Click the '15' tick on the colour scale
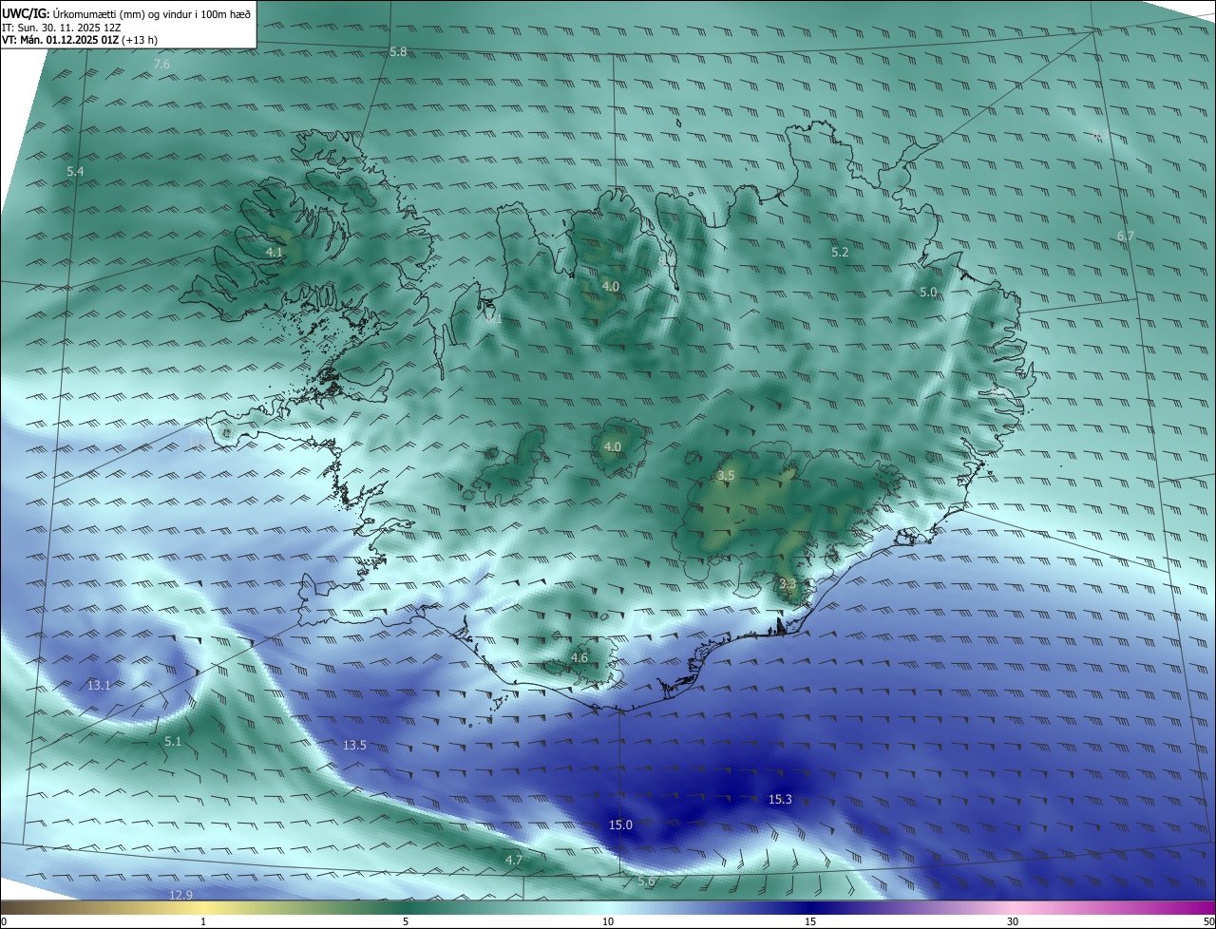Viewport: 1216px width, 929px height. tap(810, 921)
